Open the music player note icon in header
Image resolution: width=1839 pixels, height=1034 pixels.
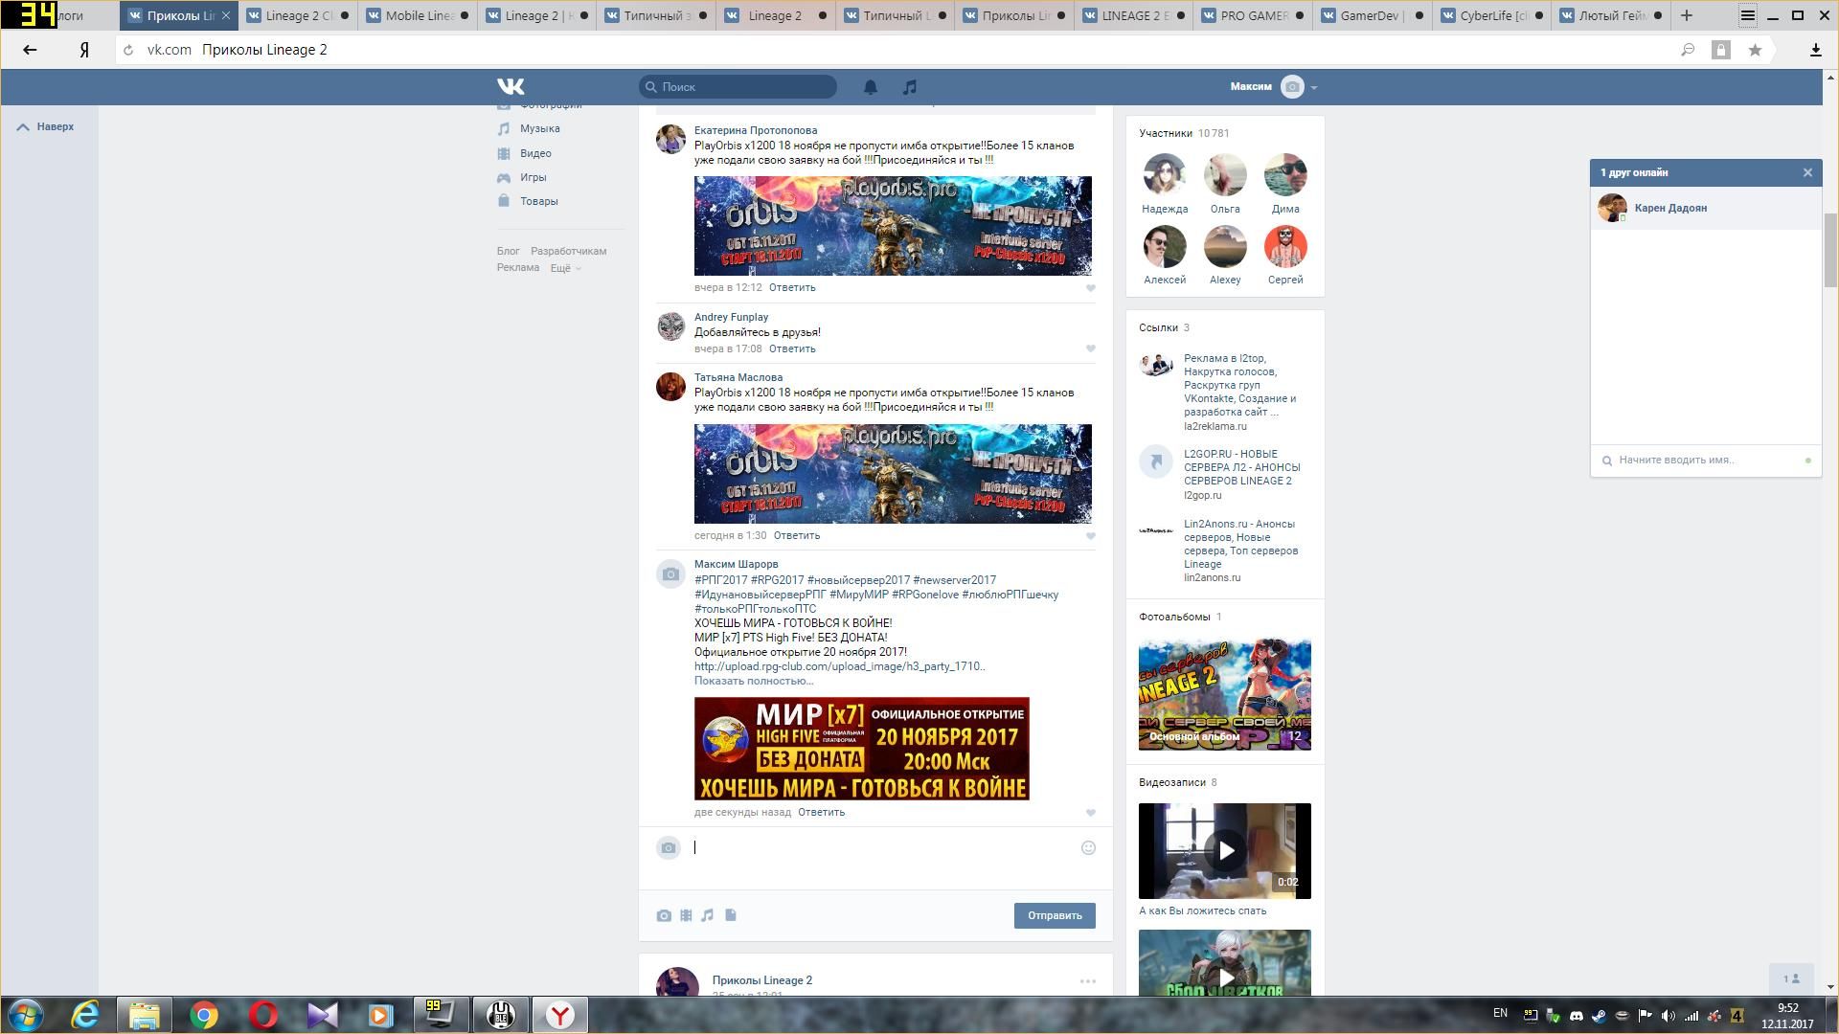pyautogui.click(x=909, y=87)
